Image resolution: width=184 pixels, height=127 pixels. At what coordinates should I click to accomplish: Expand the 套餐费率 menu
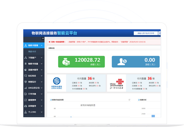point(42,100)
